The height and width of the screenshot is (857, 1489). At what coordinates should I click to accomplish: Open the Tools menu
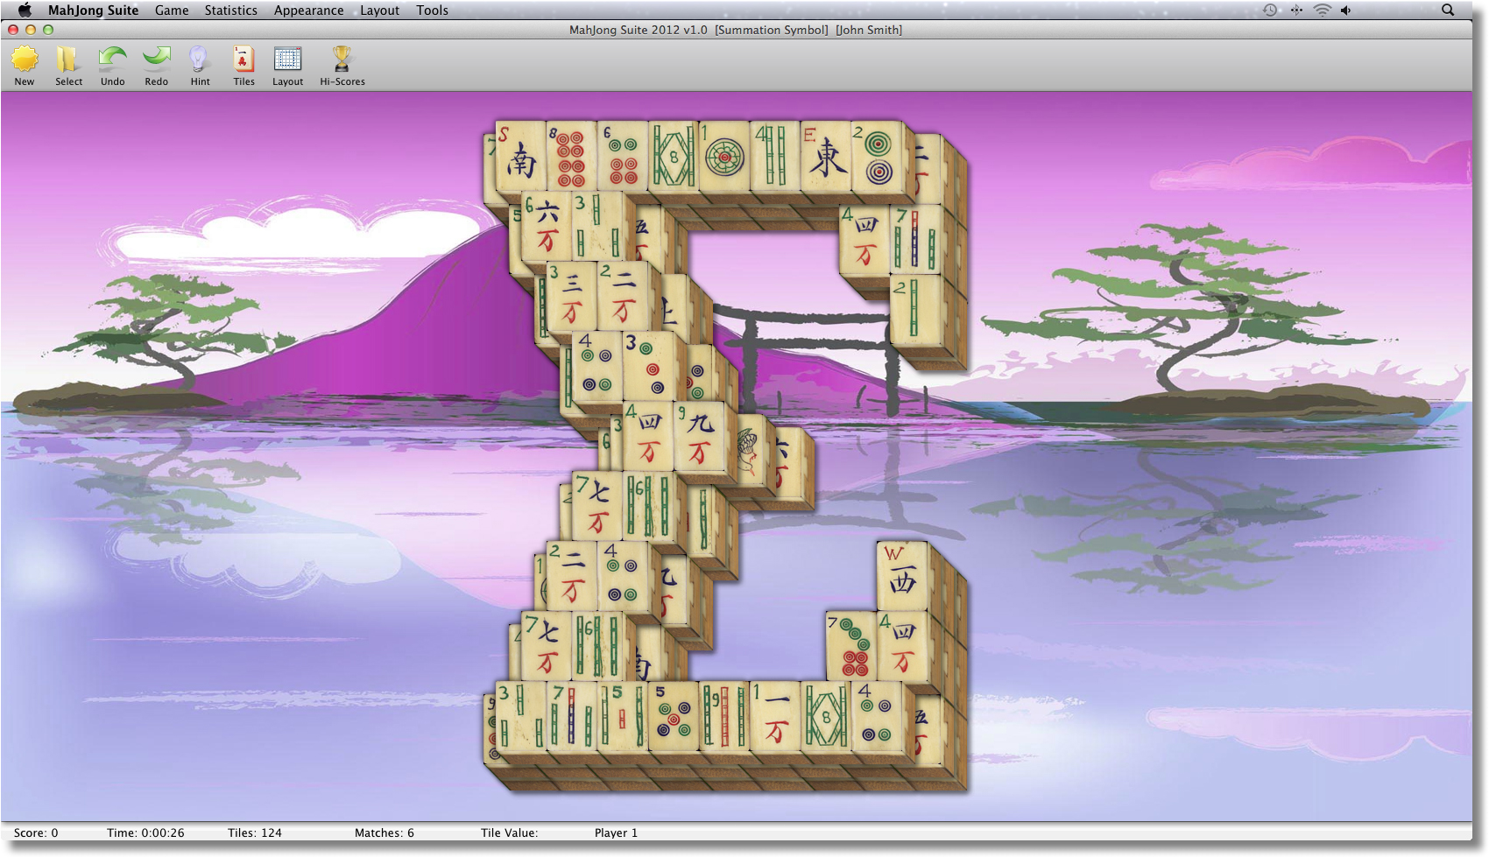432,11
